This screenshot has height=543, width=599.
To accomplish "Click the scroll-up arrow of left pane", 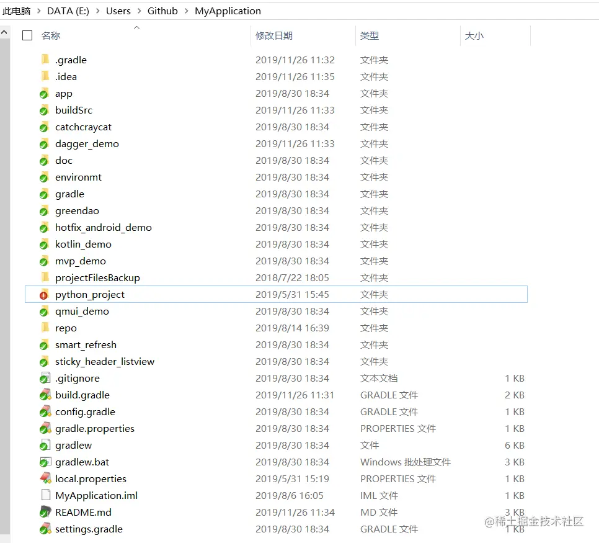I will pyautogui.click(x=4, y=32).
